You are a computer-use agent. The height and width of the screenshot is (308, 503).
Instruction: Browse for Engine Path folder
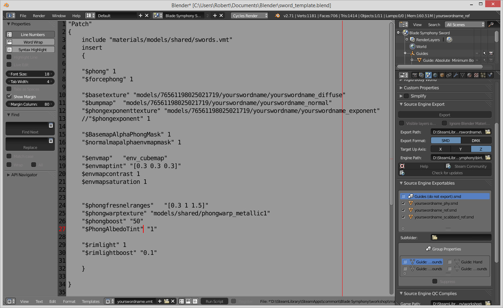point(488,158)
